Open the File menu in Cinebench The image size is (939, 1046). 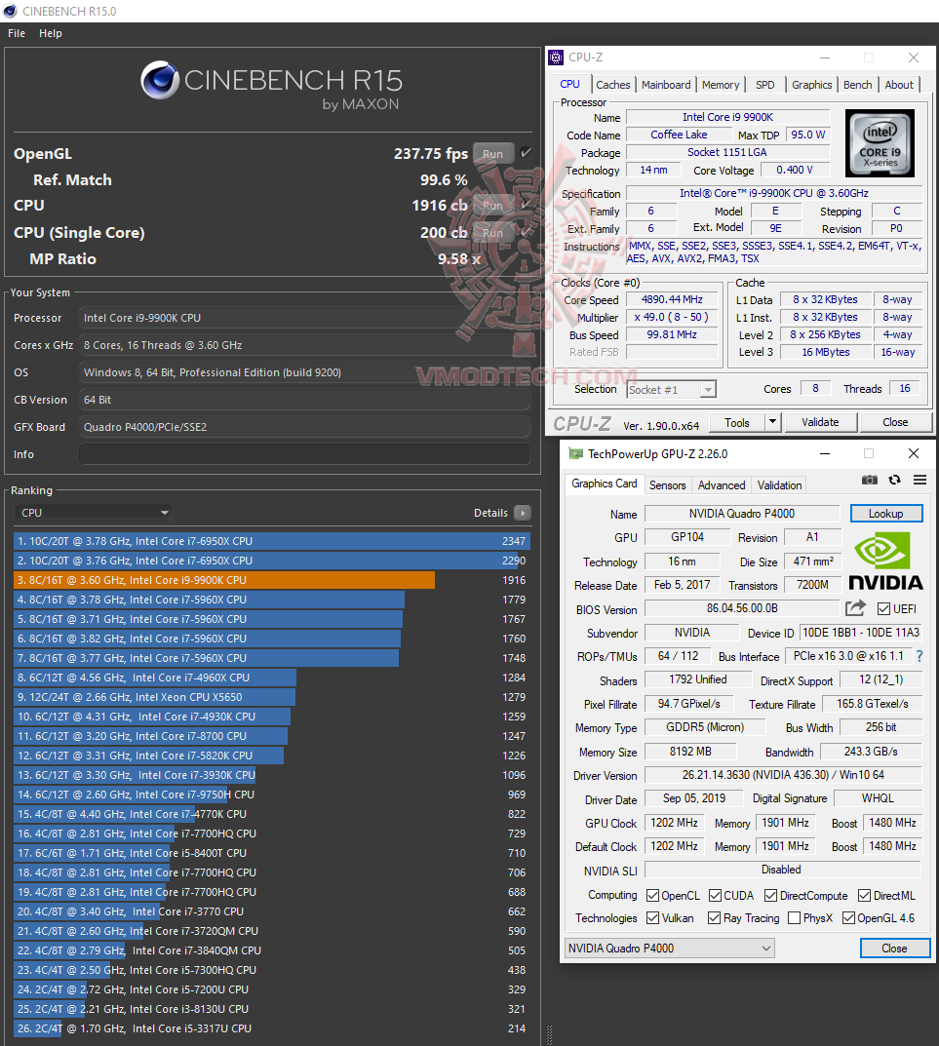pyautogui.click(x=17, y=33)
